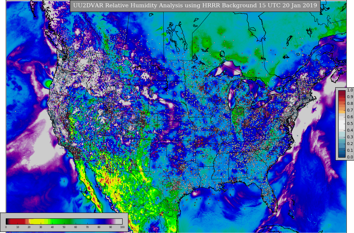Viewport: 354px width, 233px height.
Task: Click the 10 label on humidity colorbar
Action: (17, 227)
